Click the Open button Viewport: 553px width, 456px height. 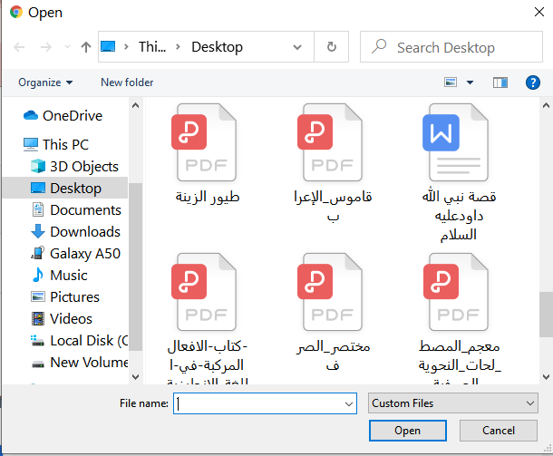coord(408,431)
